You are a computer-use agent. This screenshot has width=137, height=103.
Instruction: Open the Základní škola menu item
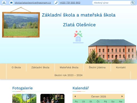tap(40, 67)
